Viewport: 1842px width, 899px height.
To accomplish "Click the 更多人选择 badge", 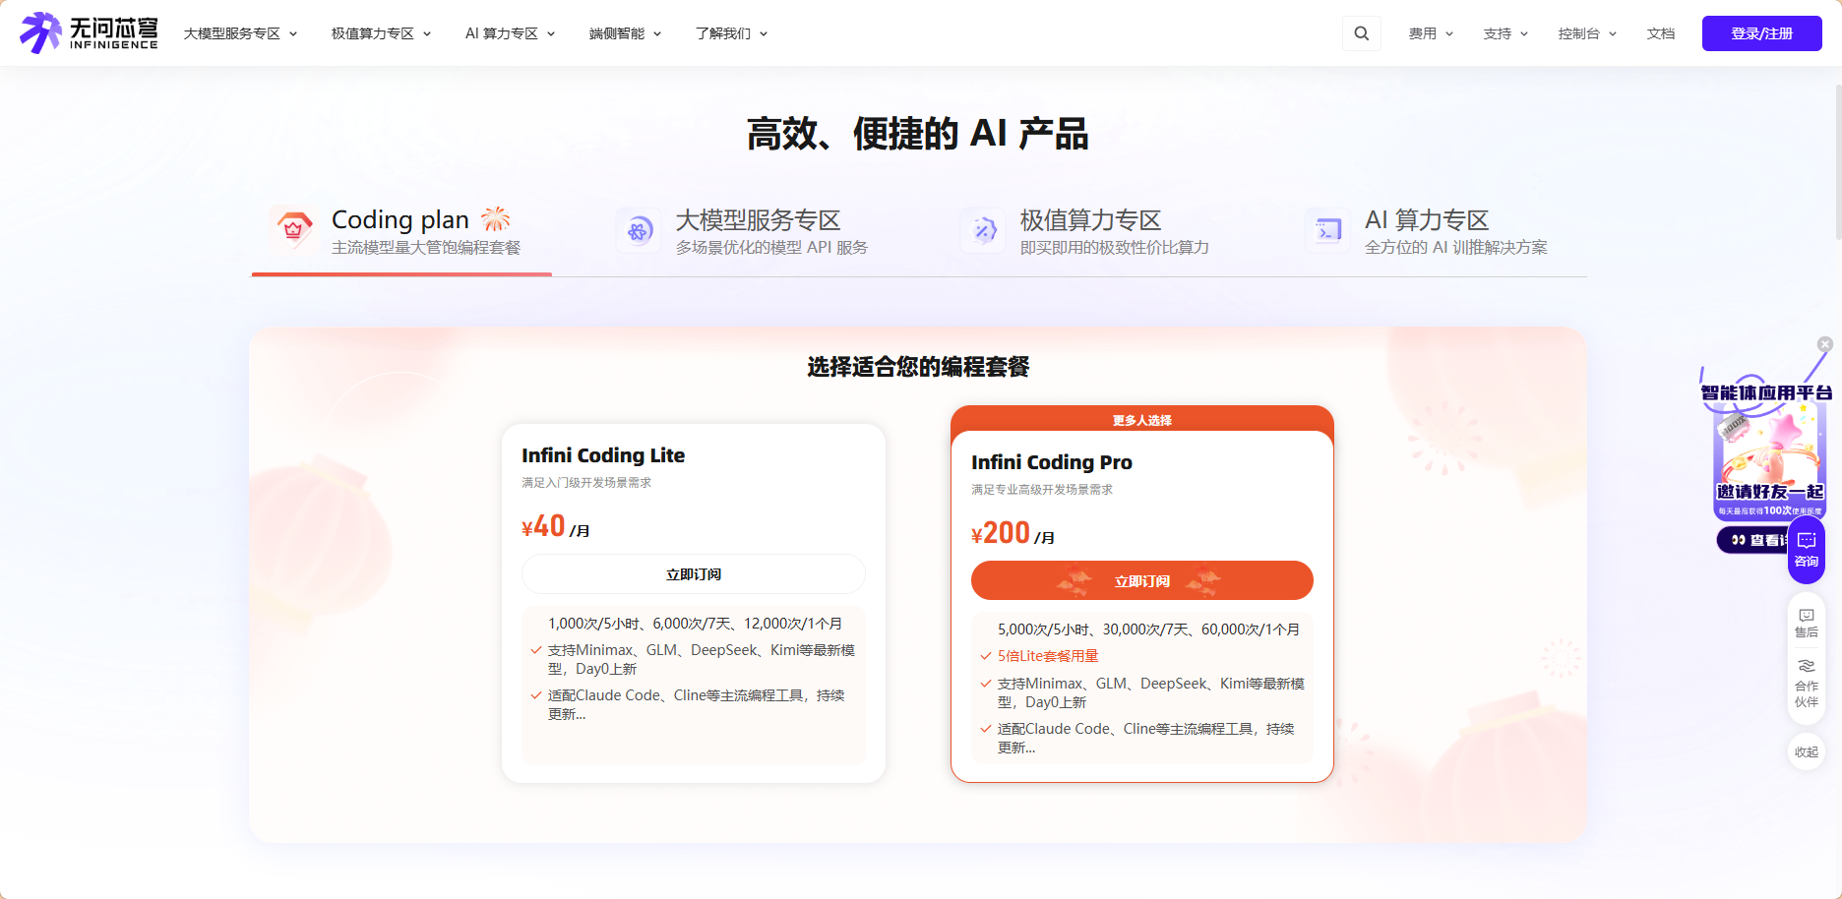I will pos(1142,420).
